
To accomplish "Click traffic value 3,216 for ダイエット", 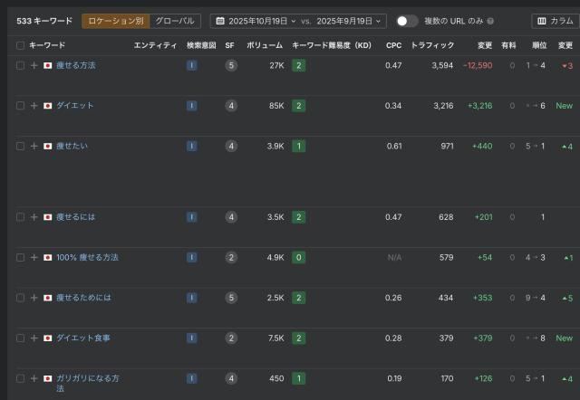I will (x=443, y=106).
